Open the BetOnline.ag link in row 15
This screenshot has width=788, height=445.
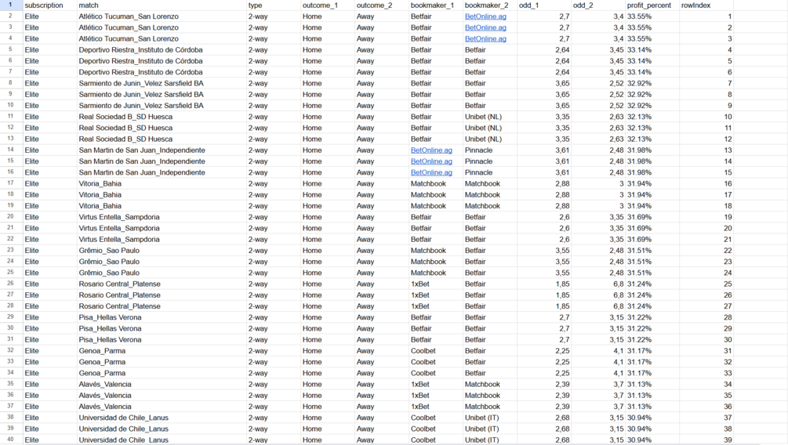click(x=431, y=161)
